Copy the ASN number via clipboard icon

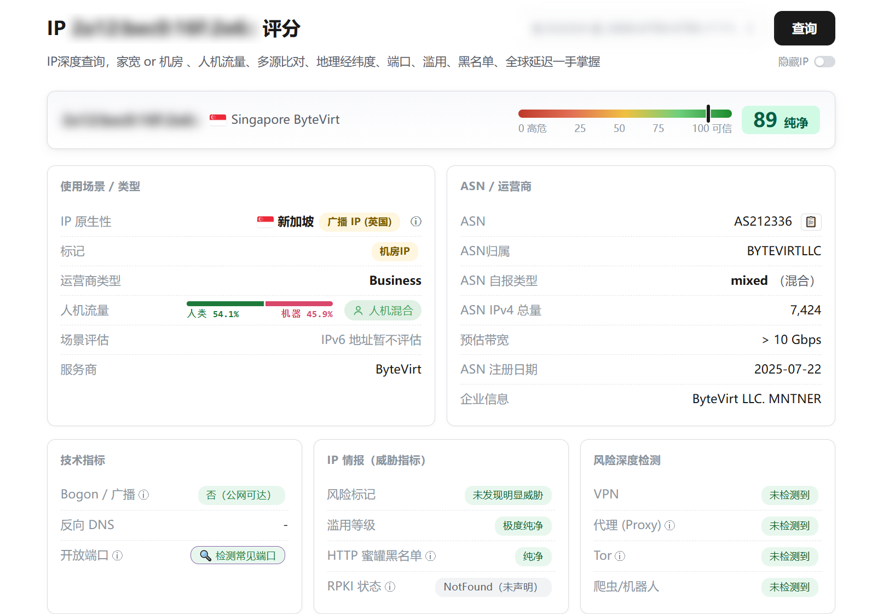click(x=811, y=222)
